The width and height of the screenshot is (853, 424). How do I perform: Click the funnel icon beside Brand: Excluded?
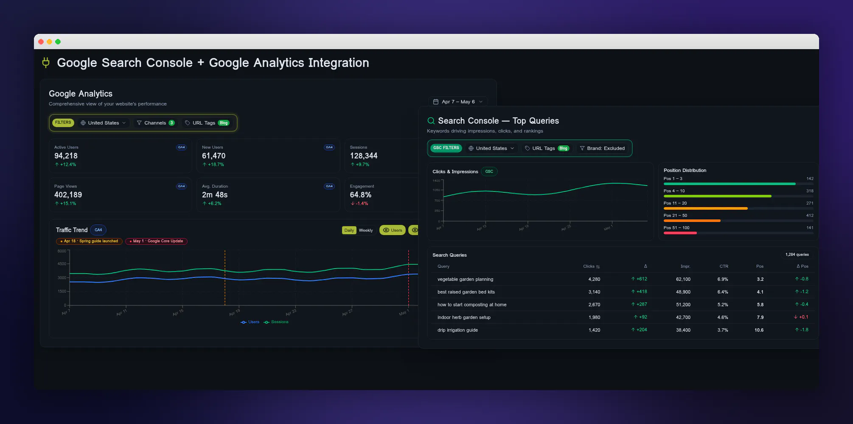coord(582,148)
